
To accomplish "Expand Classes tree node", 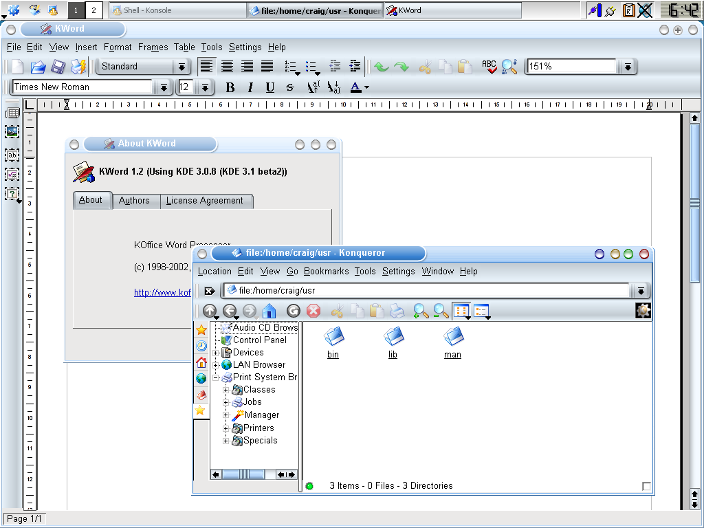I will (226, 390).
